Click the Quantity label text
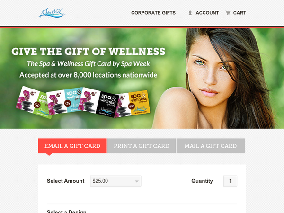The image size is (284, 213). (202, 181)
